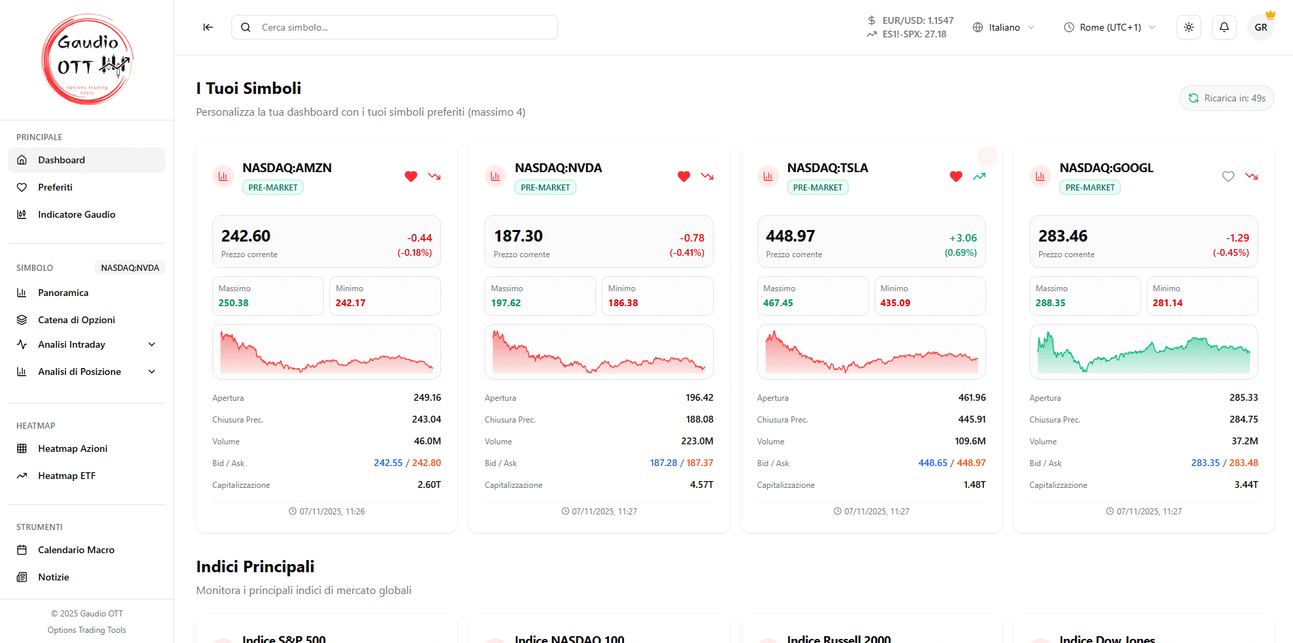Click the Calendario Macro icon
Viewport: 1293px width, 643px height.
pyautogui.click(x=22, y=549)
